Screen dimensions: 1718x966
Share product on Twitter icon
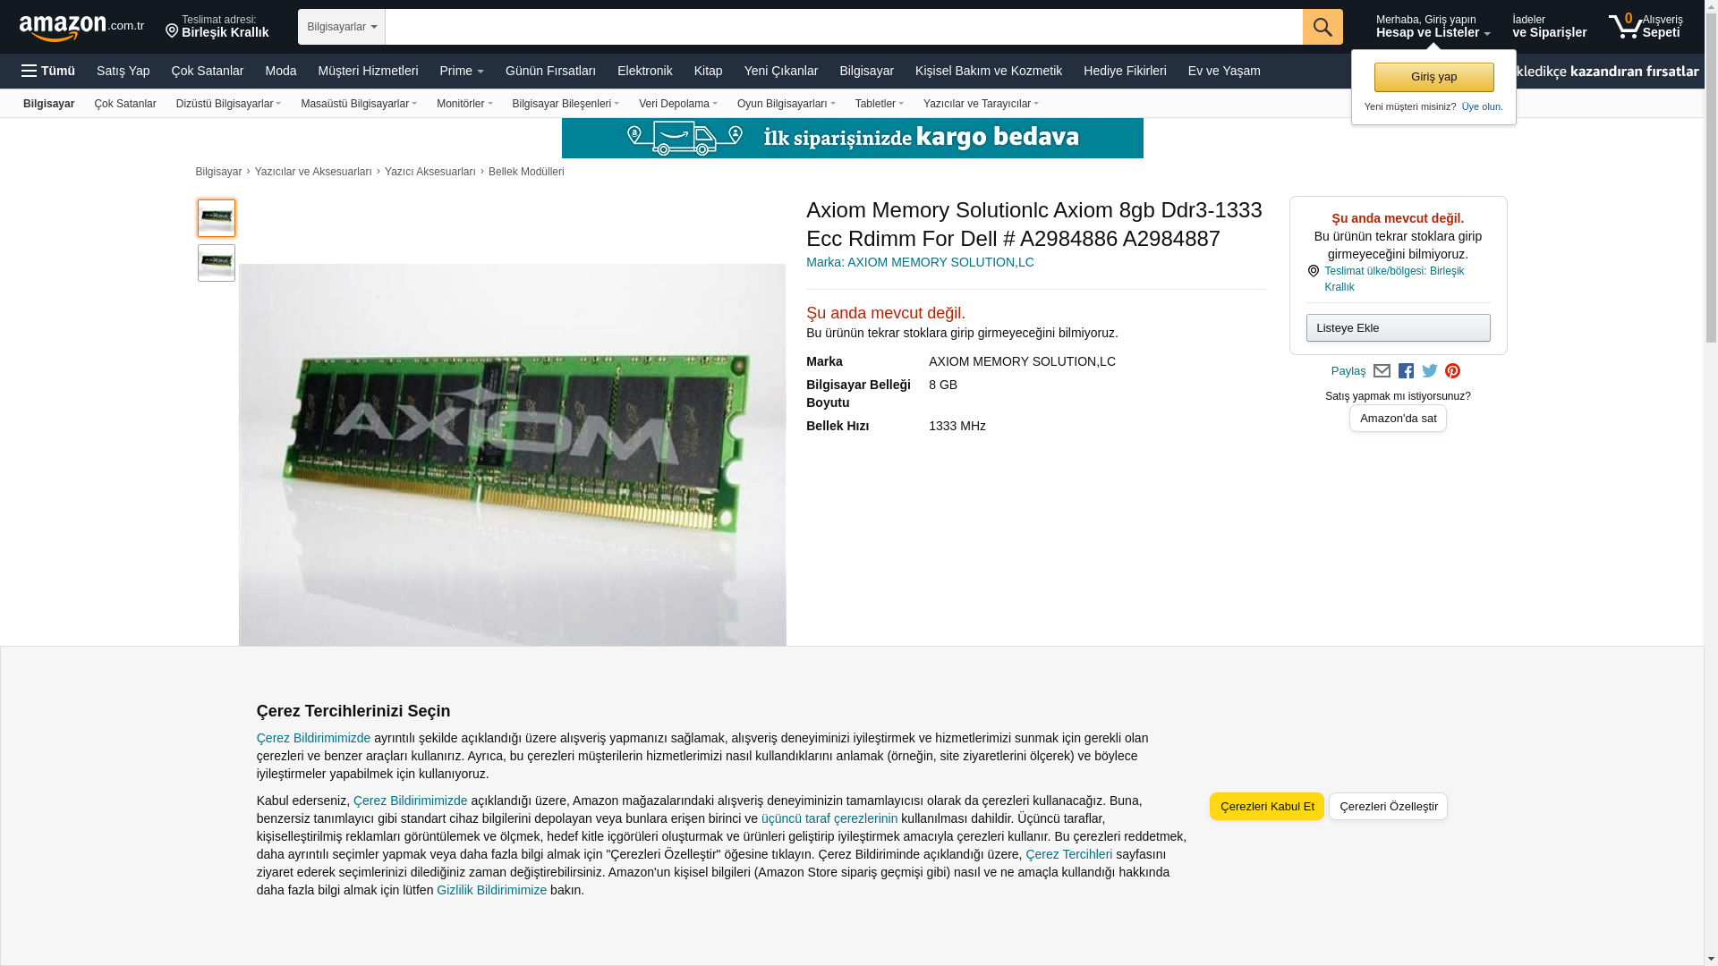1430,371
